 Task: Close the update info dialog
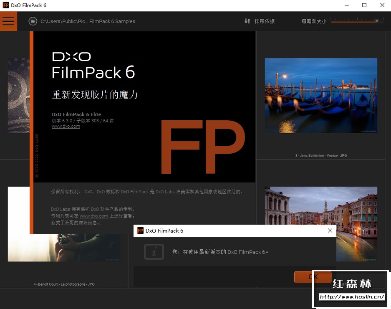pyautogui.click(x=330, y=230)
